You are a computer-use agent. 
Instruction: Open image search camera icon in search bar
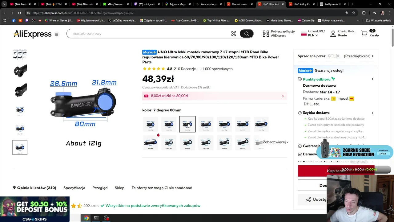tap(234, 34)
